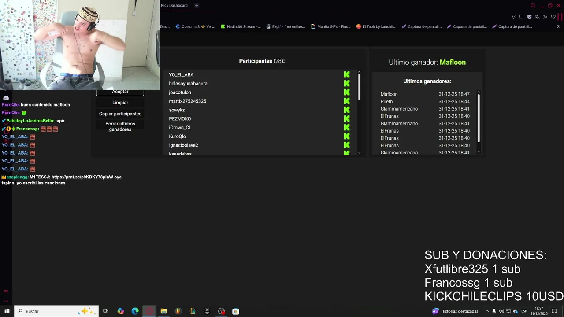The image size is (564, 317).
Task: Open volume control in system tray
Action: click(501, 311)
